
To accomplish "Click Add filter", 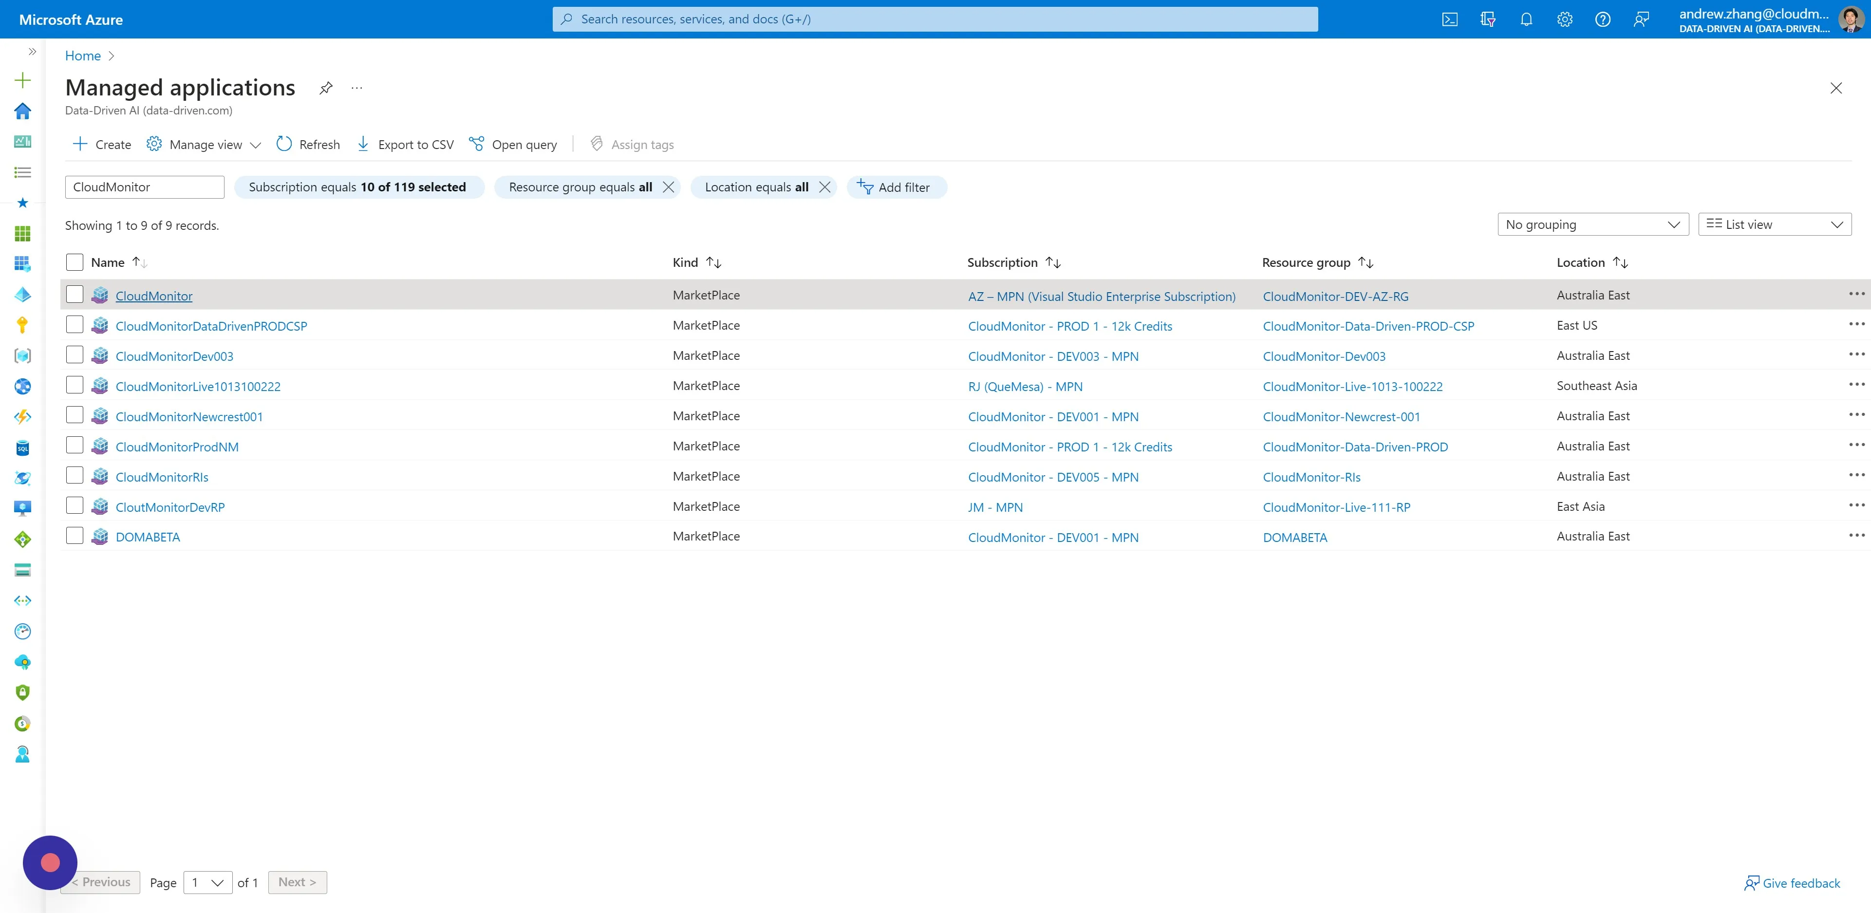I will [x=896, y=186].
